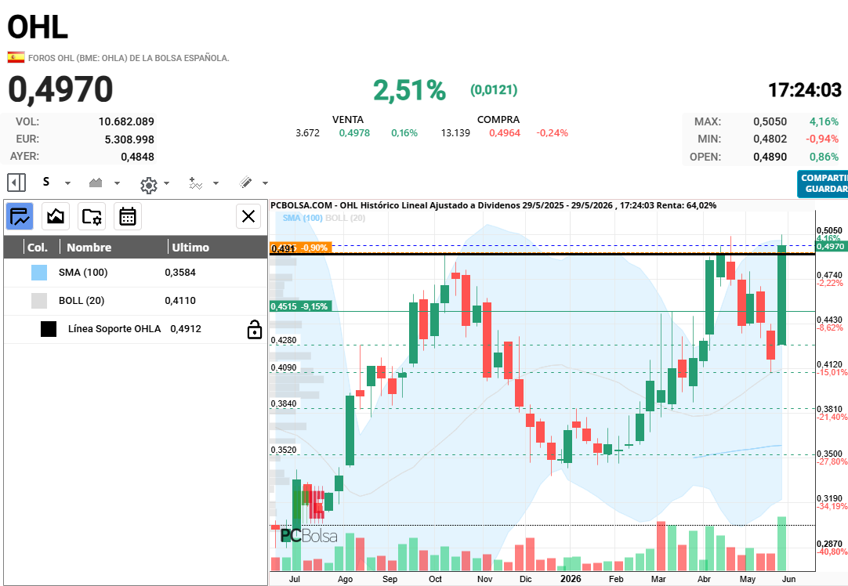
Task: Click the OHL ticker title
Action: (38, 27)
